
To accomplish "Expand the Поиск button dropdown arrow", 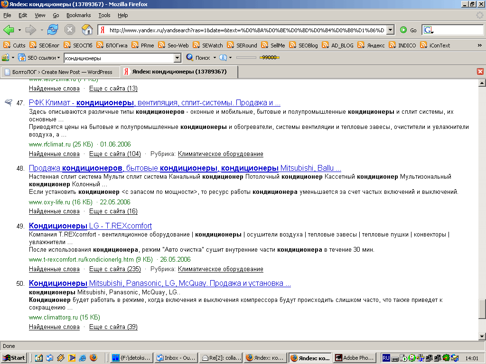I will 215,57.
